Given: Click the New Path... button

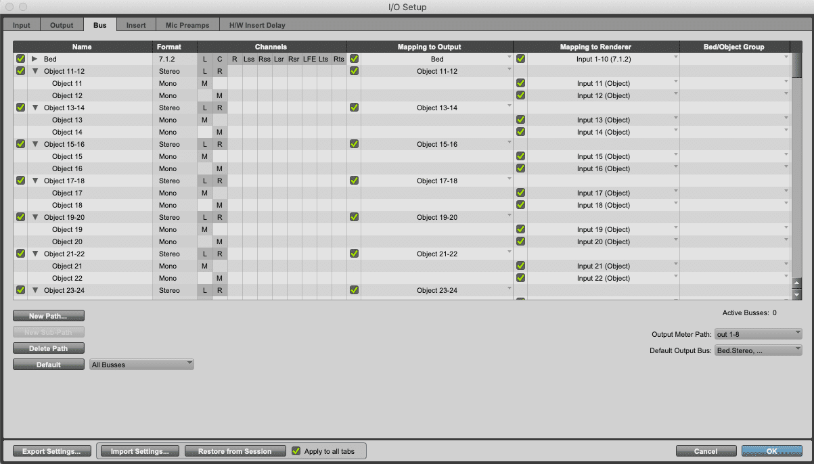Looking at the screenshot, I should pyautogui.click(x=49, y=316).
